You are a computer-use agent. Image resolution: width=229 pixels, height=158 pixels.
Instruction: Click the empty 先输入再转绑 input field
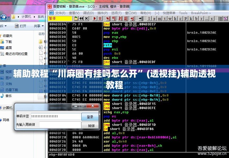point(60,125)
